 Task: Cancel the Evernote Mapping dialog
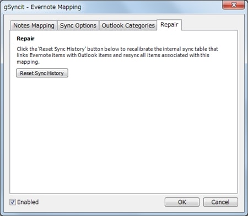point(220,202)
